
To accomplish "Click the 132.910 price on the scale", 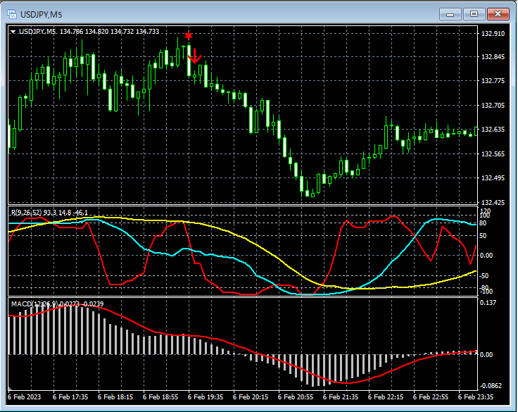I will pos(493,33).
